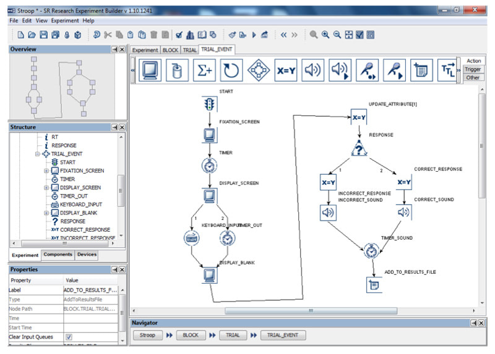Select the TIMER_SOUND clock node
This screenshot has width=495, height=354.
pyautogui.click(x=372, y=251)
